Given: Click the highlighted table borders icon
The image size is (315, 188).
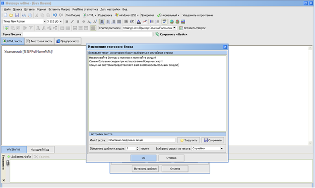Looking at the screenshot, I should (x=93, y=28).
